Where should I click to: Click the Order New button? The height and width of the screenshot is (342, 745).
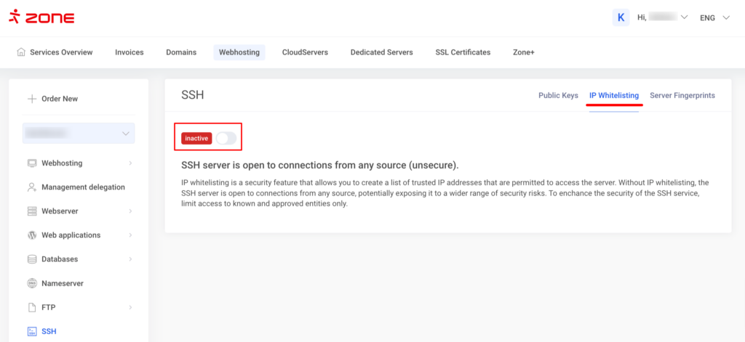pyautogui.click(x=52, y=99)
